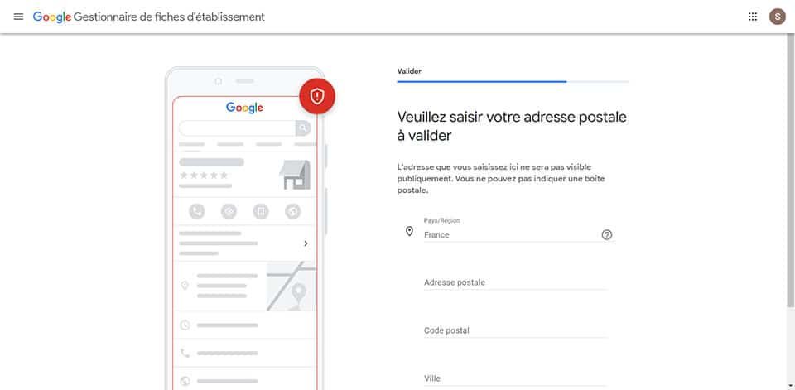The height and width of the screenshot is (390, 795).
Task: Click the red shield alert badge
Action: [316, 97]
